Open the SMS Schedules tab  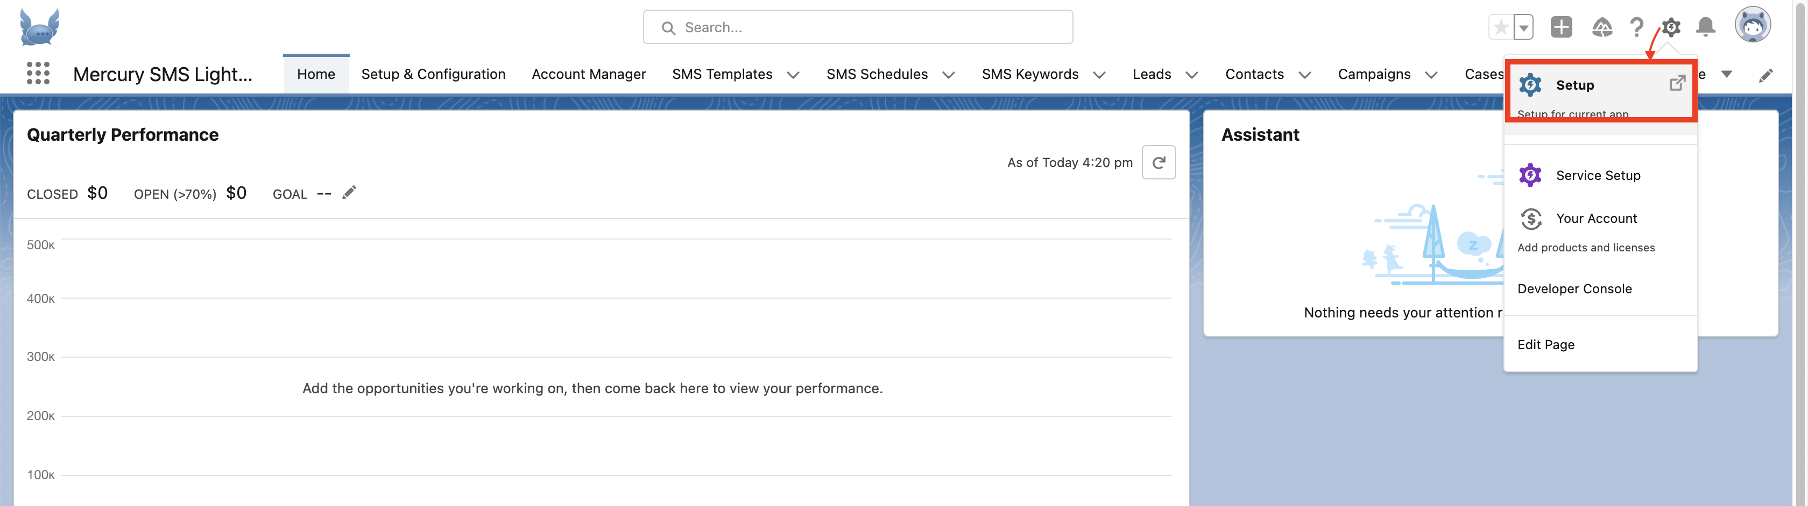(x=877, y=74)
